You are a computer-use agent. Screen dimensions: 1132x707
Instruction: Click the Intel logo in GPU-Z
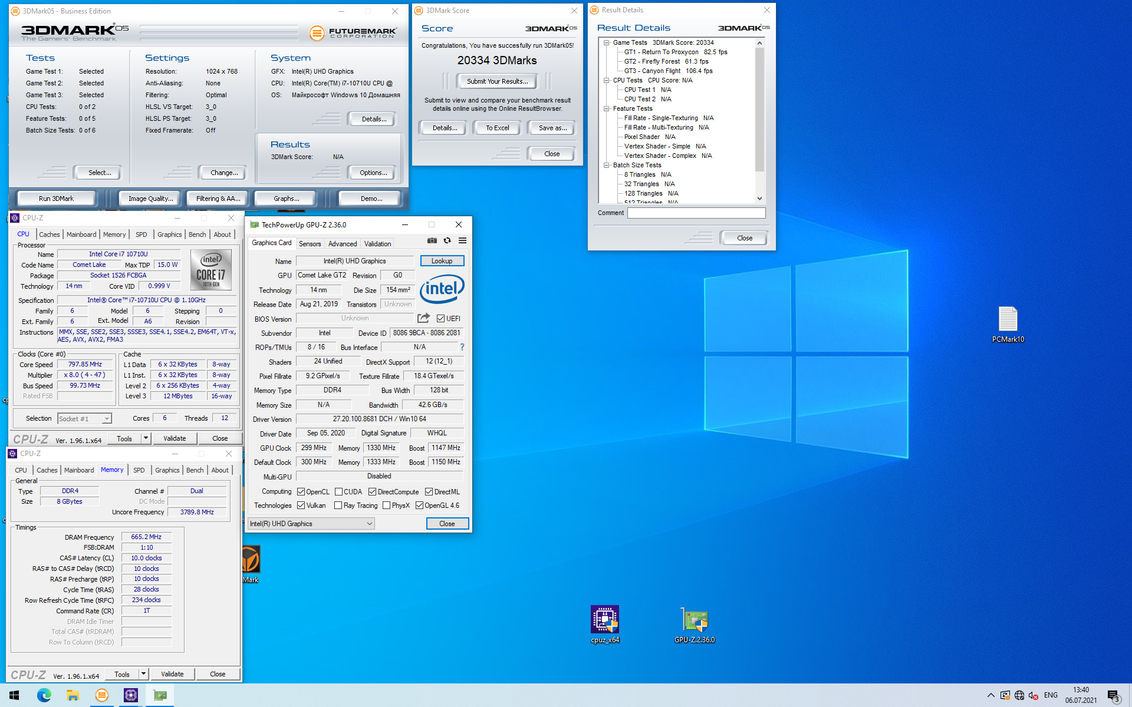pyautogui.click(x=442, y=289)
